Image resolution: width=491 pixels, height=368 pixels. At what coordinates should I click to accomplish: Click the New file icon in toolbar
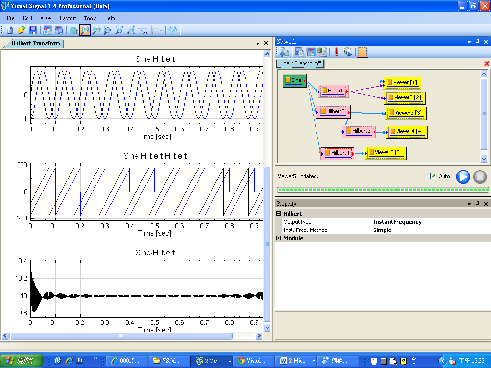(x=10, y=30)
